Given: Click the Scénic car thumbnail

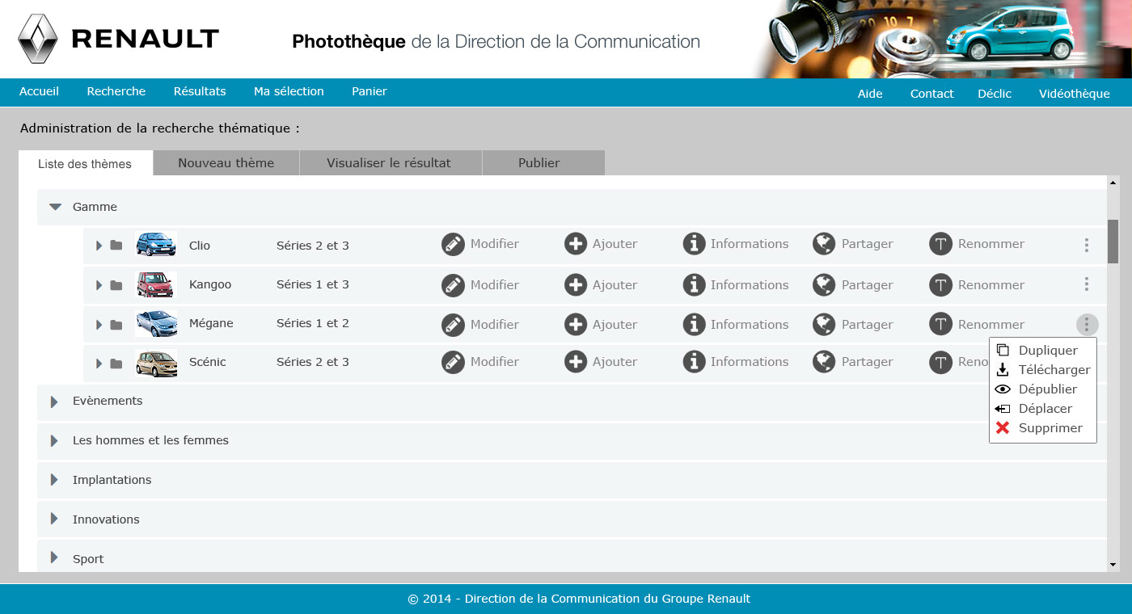Looking at the screenshot, I should pyautogui.click(x=156, y=364).
